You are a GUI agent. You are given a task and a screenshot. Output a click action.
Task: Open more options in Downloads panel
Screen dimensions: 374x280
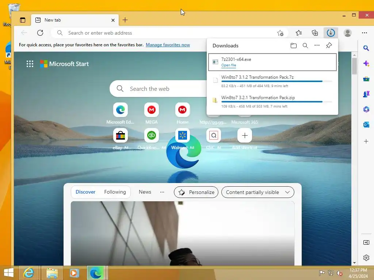[x=317, y=45]
